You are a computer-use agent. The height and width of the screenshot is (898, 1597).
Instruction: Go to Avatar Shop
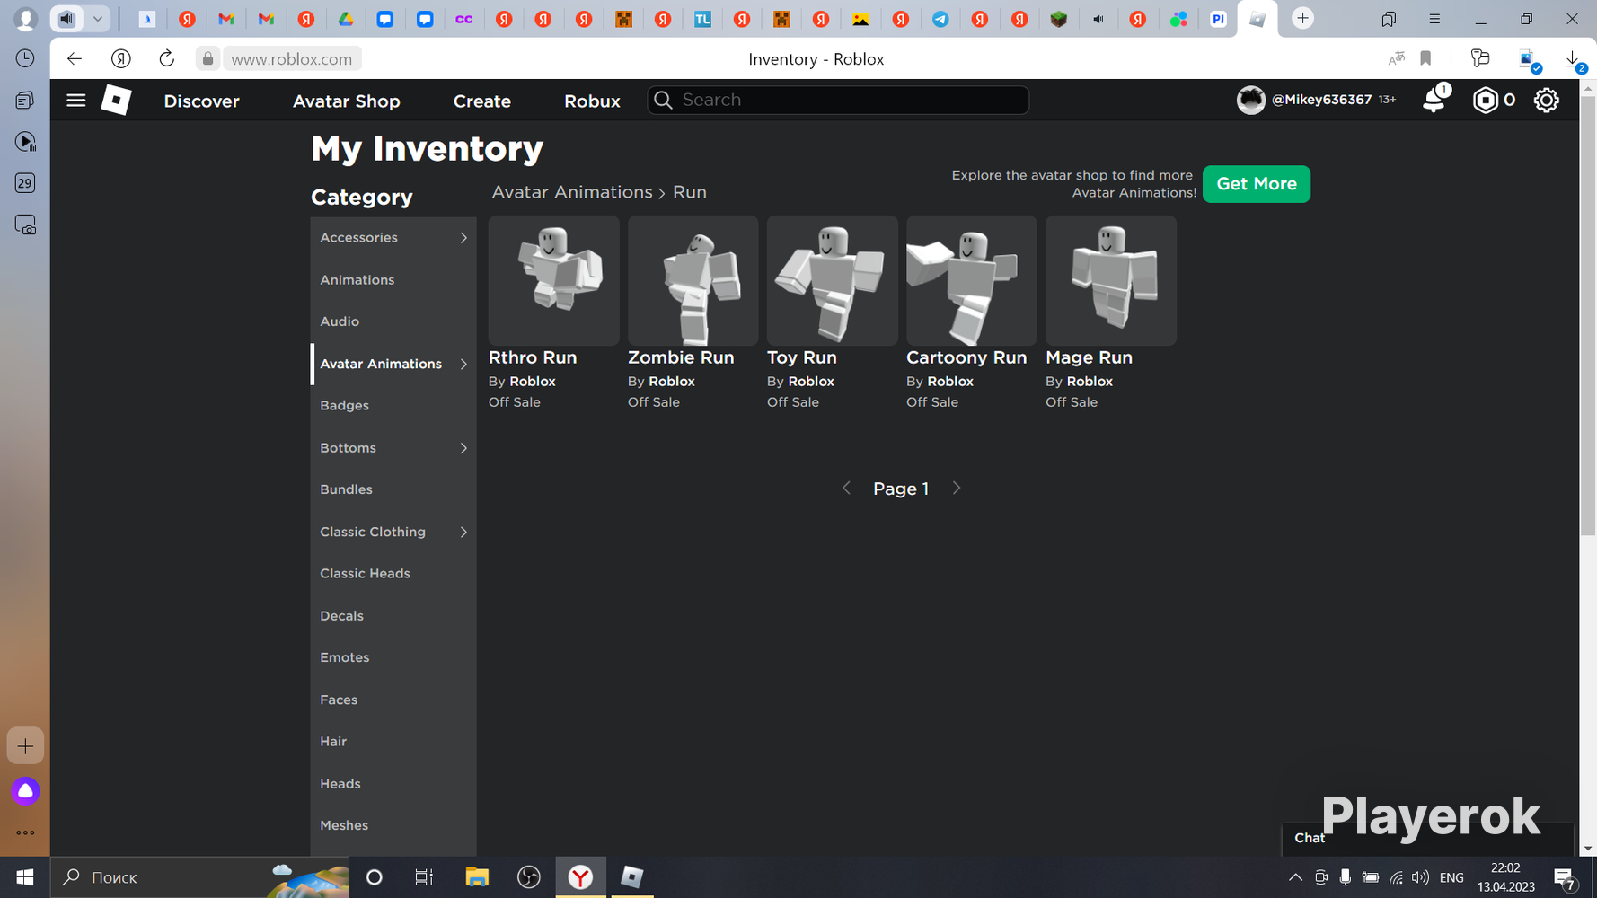coord(347,101)
